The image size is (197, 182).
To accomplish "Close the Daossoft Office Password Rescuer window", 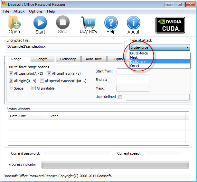I will click(x=190, y=5).
